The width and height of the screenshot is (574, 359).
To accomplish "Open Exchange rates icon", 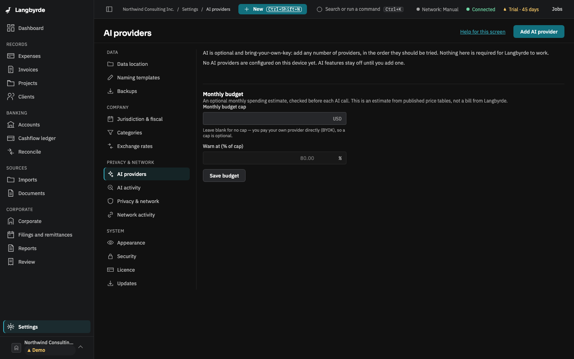I will [110, 146].
